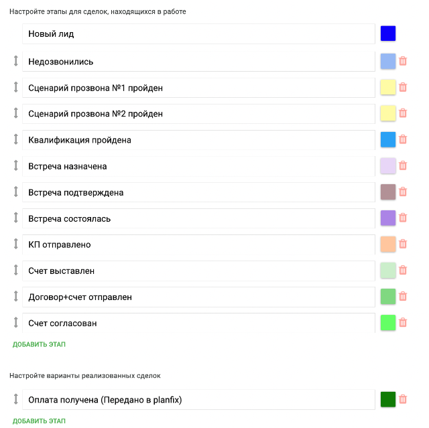
Task: Focus the Новый лид name field
Action: click(198, 34)
